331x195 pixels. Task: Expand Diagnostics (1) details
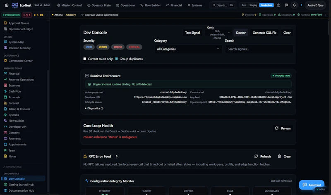[94, 108]
